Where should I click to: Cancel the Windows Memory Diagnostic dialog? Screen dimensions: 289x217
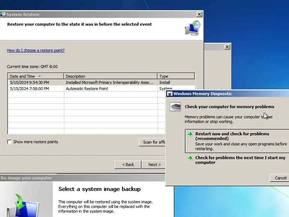280,178
